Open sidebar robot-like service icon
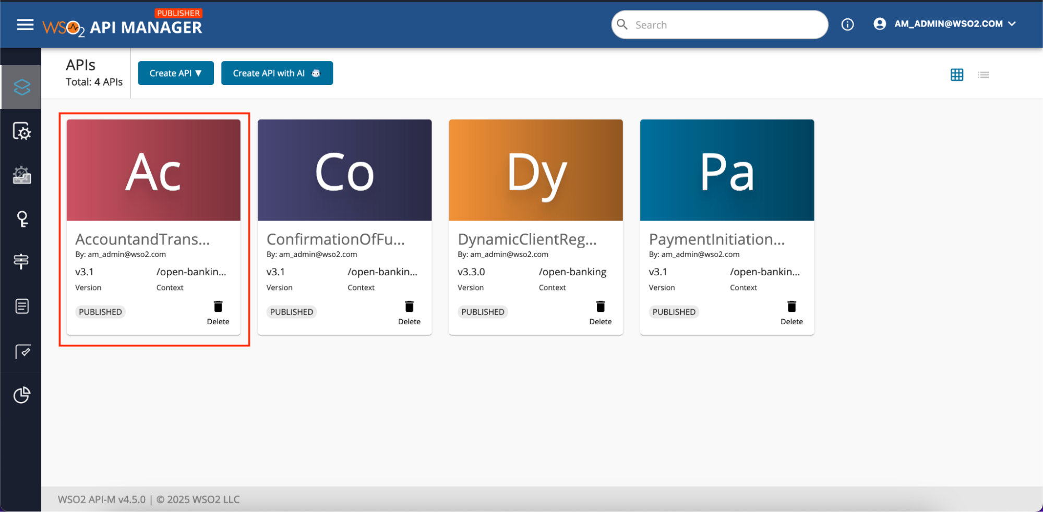The height and width of the screenshot is (512, 1043). (x=21, y=175)
